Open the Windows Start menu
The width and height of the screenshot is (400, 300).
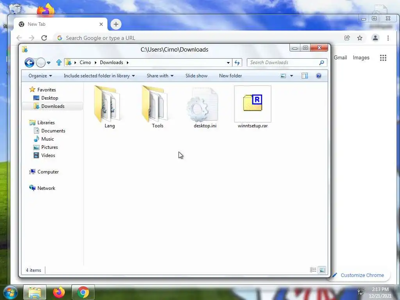(x=10, y=292)
